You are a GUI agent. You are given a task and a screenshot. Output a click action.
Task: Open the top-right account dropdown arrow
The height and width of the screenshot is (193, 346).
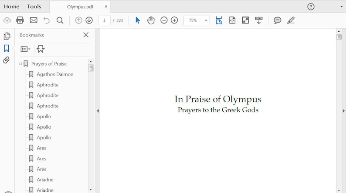pyautogui.click(x=341, y=7)
